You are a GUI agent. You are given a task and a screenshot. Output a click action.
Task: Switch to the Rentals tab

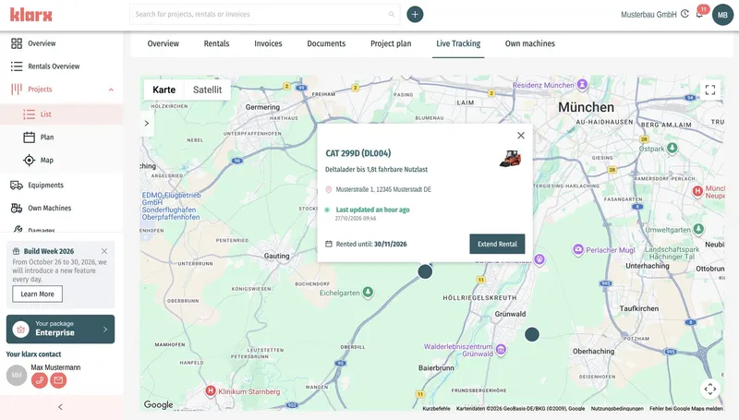(x=216, y=43)
